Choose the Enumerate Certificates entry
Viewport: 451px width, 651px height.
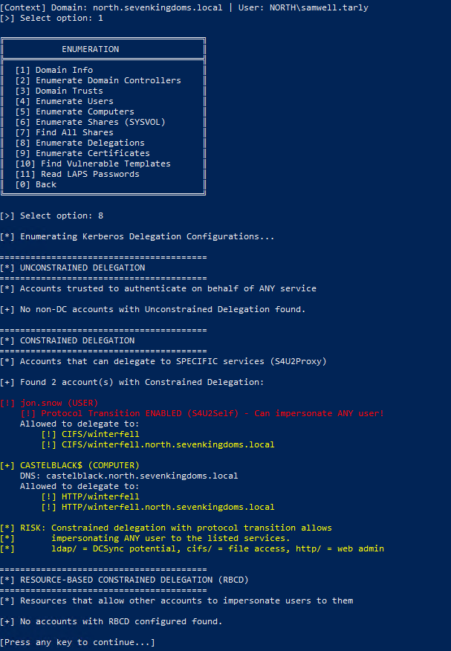coord(82,153)
